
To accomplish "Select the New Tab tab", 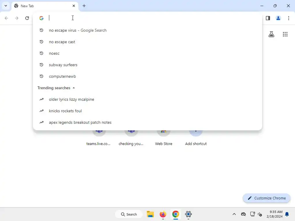I will point(45,6).
